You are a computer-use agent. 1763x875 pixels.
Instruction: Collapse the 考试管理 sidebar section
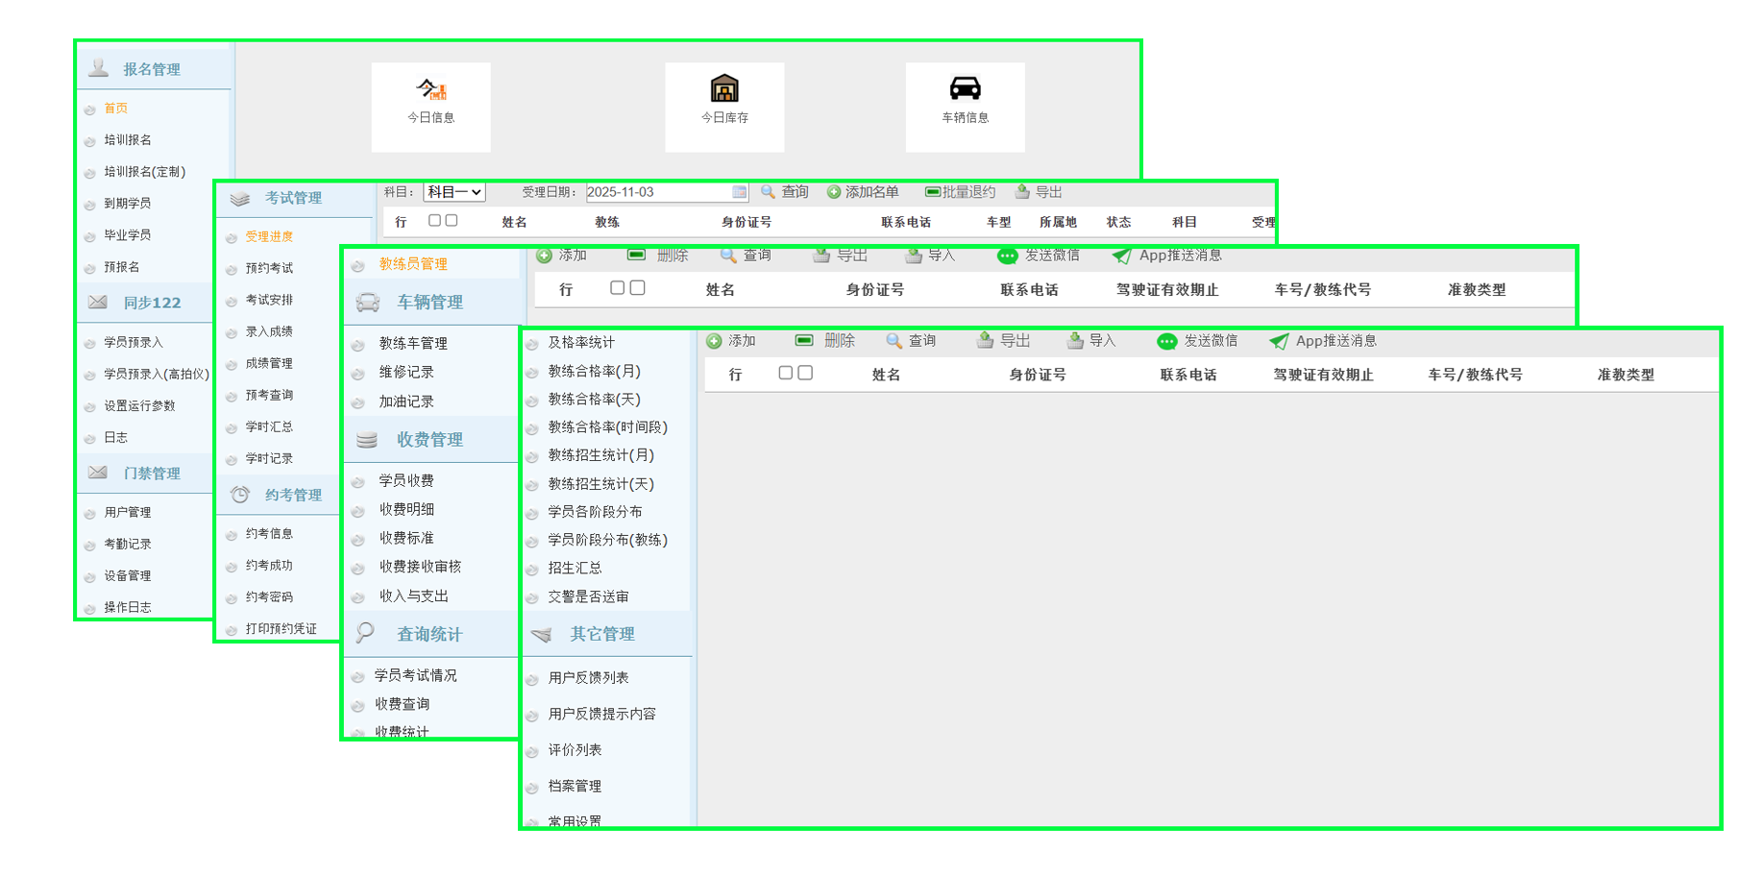294,198
